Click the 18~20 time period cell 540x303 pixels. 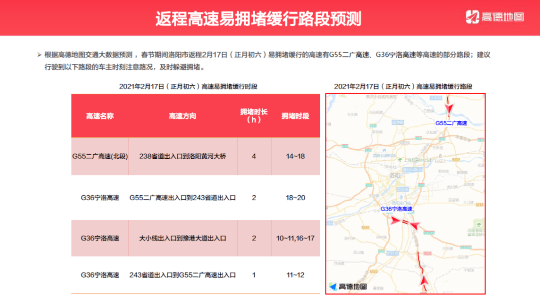point(295,198)
